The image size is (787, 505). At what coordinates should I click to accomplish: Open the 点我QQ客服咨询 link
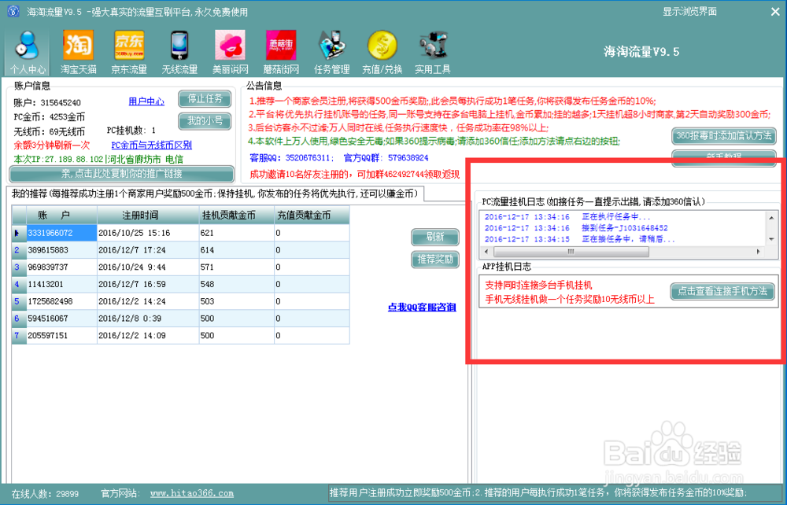[x=422, y=307]
